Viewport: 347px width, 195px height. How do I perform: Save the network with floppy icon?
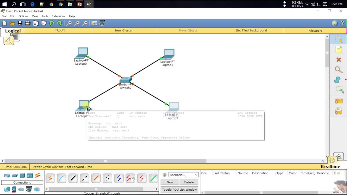[20, 23]
